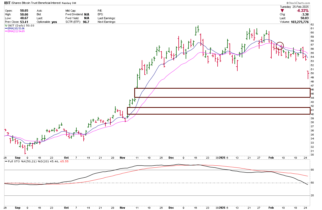Click the blue EMA(10) legend marker
Viewport: 322px width, 210px height.
click(x=6, y=29)
